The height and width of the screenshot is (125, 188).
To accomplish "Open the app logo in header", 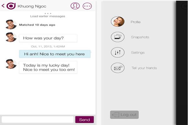I will pyautogui.click(x=11, y=6).
